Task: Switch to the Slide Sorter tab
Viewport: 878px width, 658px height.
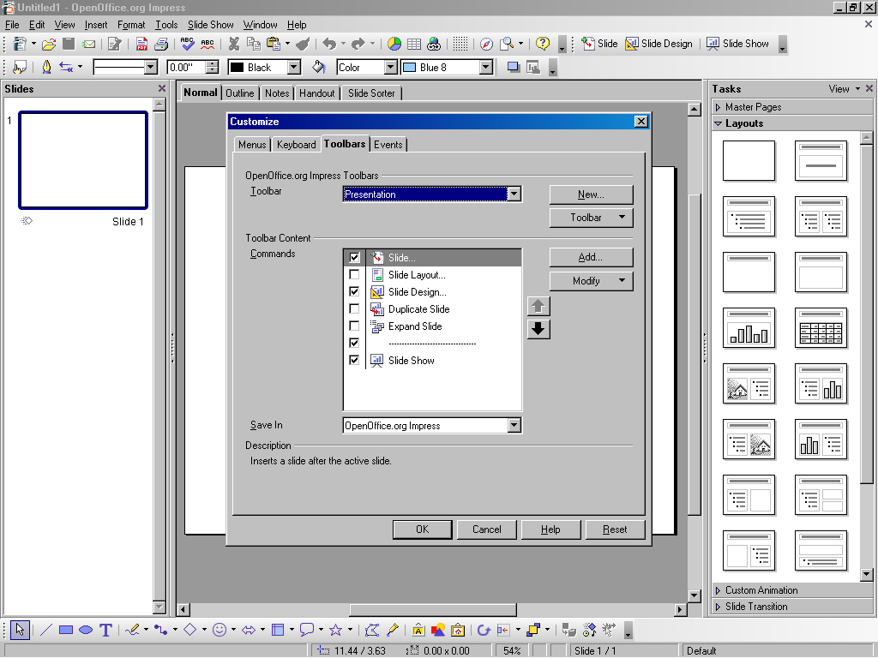Action: pos(371,93)
